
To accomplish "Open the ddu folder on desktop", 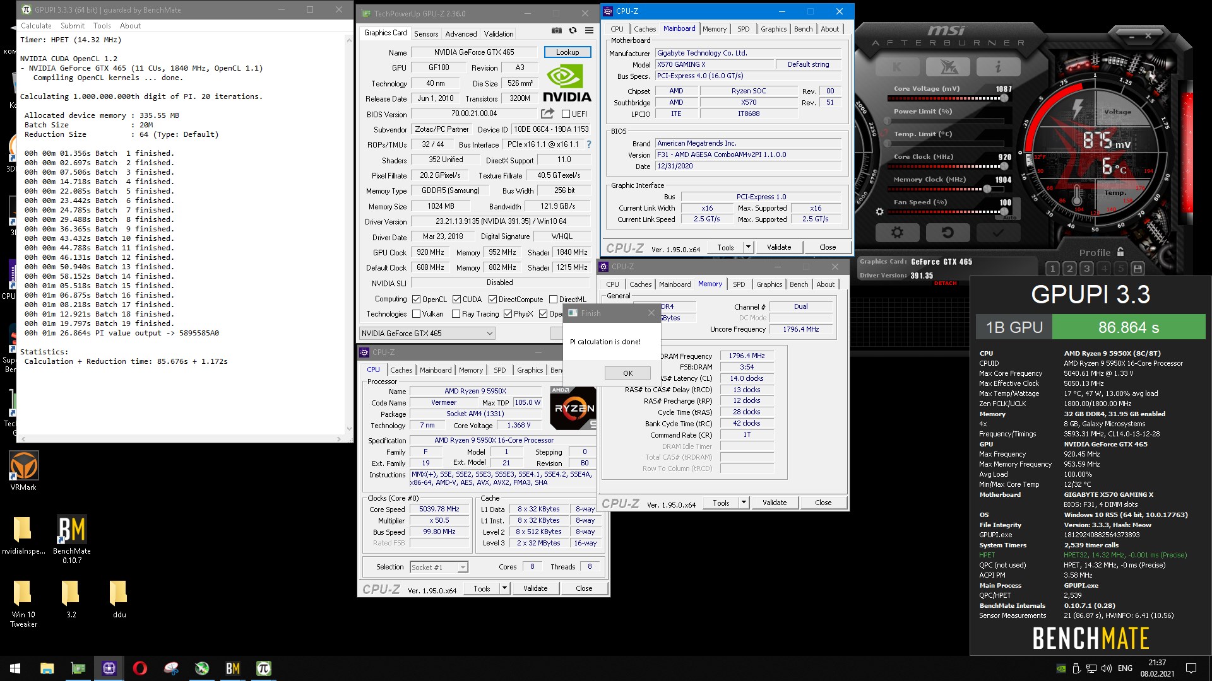I will tap(119, 599).
